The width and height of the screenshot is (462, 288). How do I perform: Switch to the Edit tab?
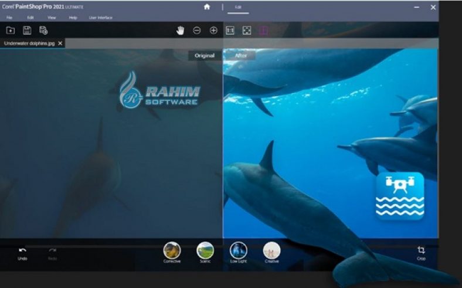pyautogui.click(x=238, y=7)
